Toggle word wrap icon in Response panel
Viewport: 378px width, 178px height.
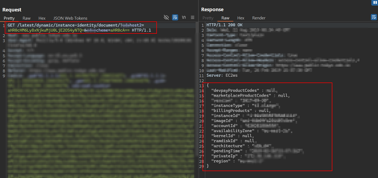[x=374, y=18]
